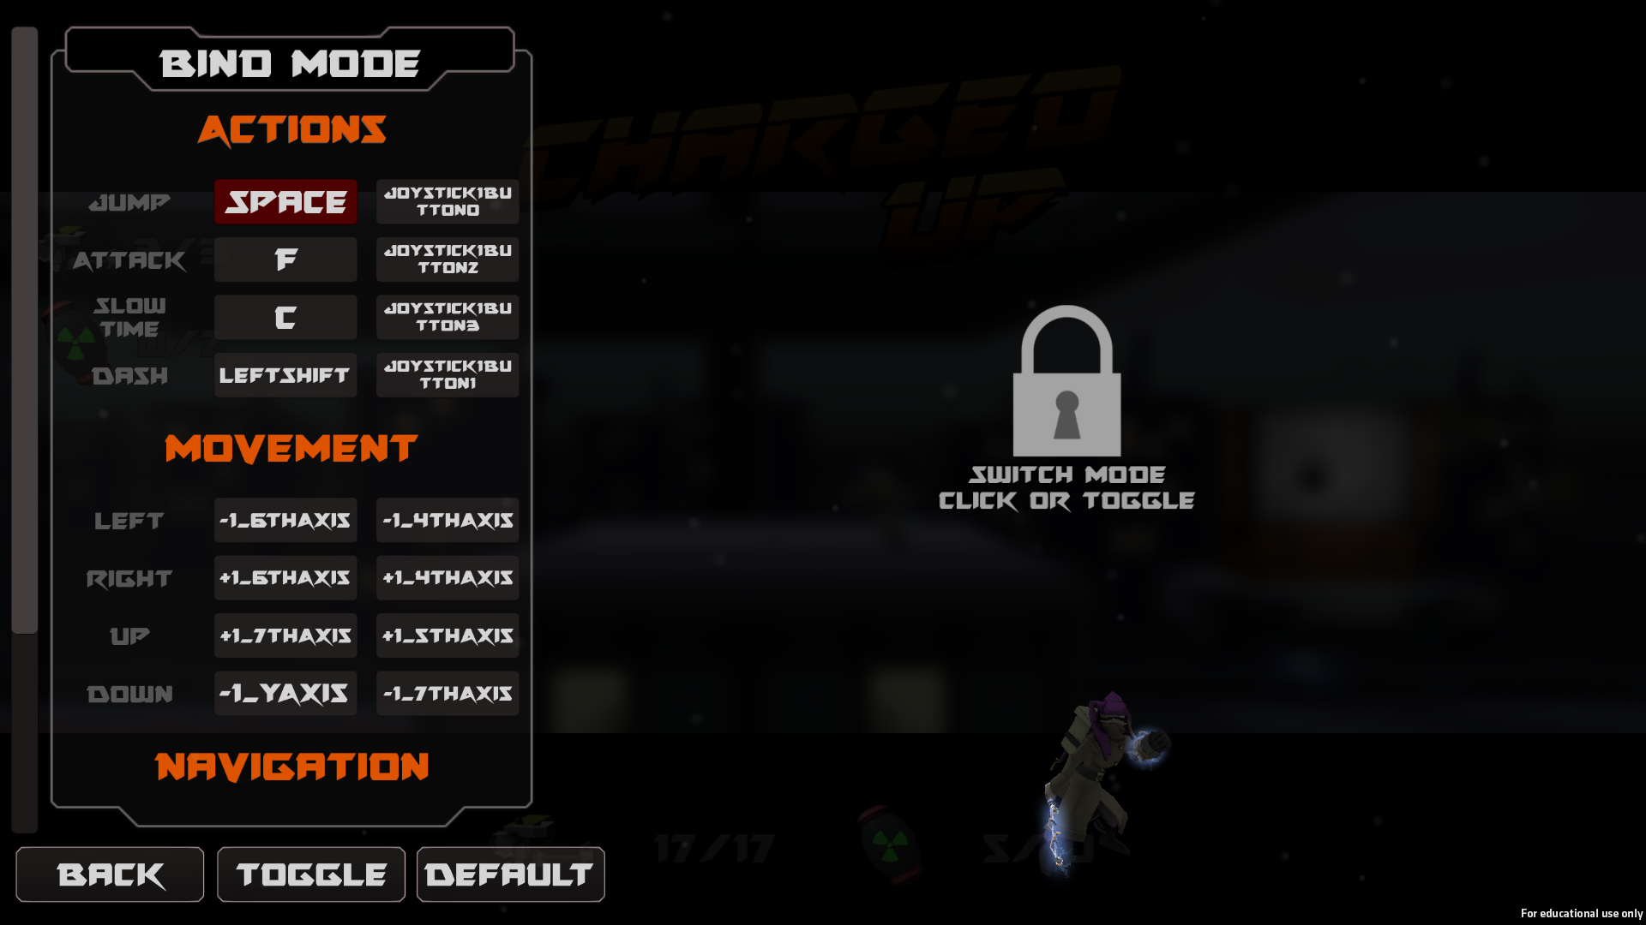1646x925 pixels.
Task: Click the DOWN -1_YAXIS movement bind
Action: click(285, 694)
